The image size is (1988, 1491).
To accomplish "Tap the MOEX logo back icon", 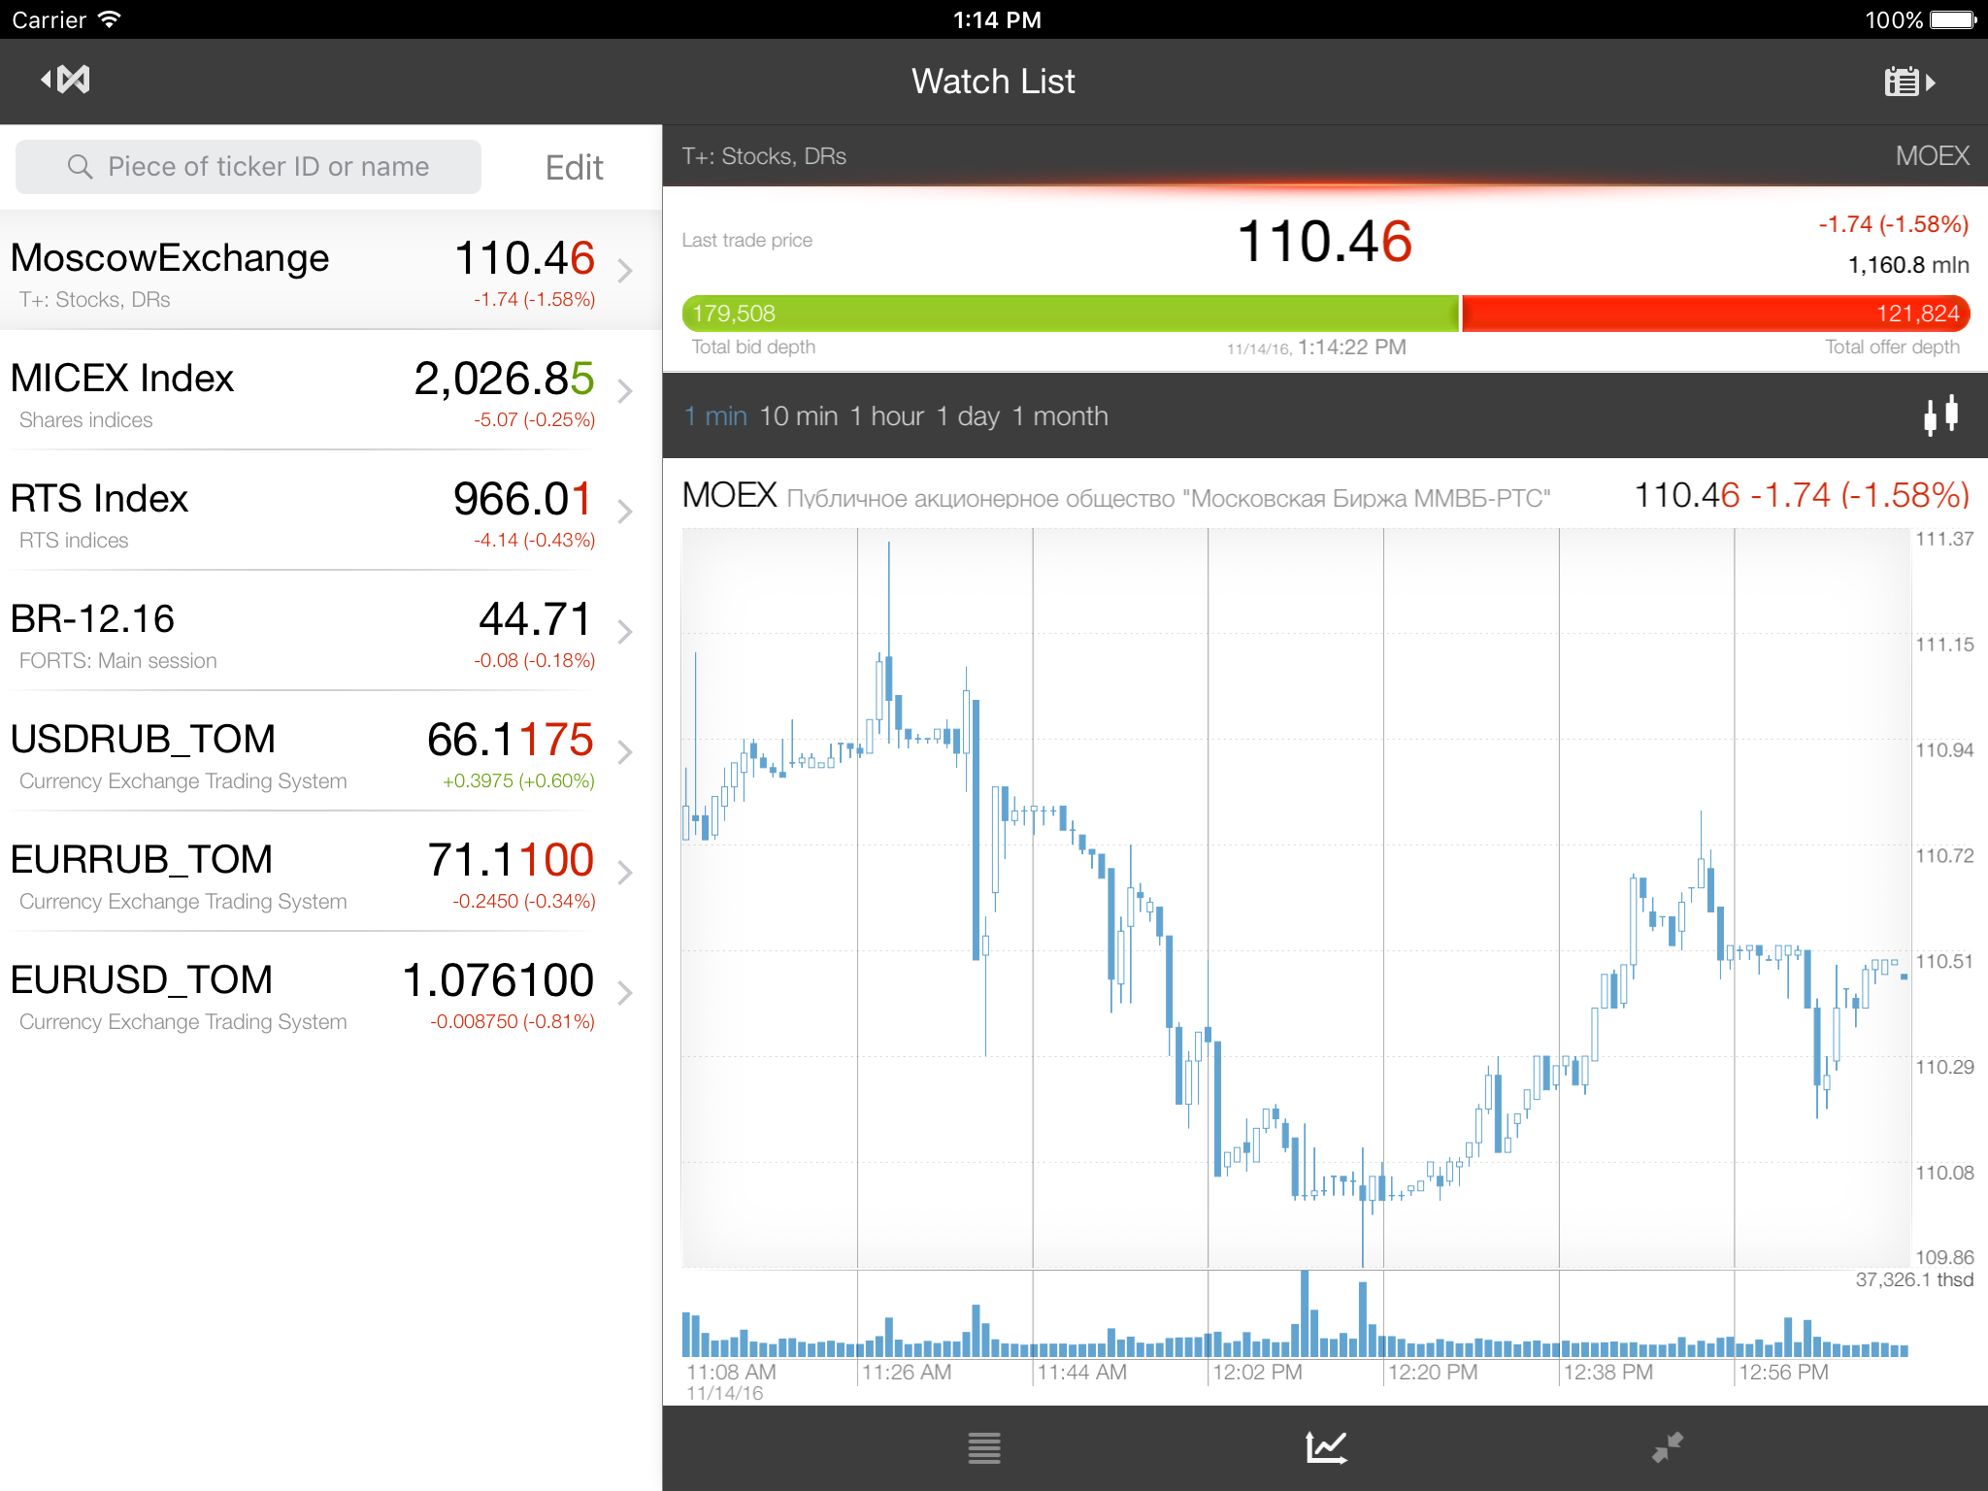I will pos(66,80).
